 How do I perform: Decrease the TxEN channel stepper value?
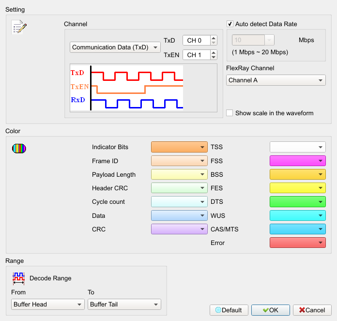point(214,57)
